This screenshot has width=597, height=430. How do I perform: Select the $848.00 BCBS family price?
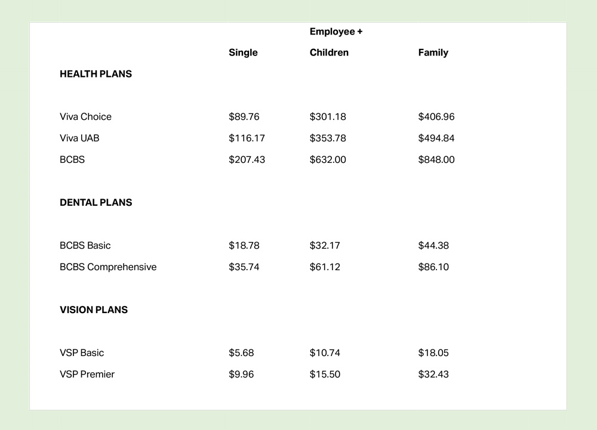click(x=436, y=160)
